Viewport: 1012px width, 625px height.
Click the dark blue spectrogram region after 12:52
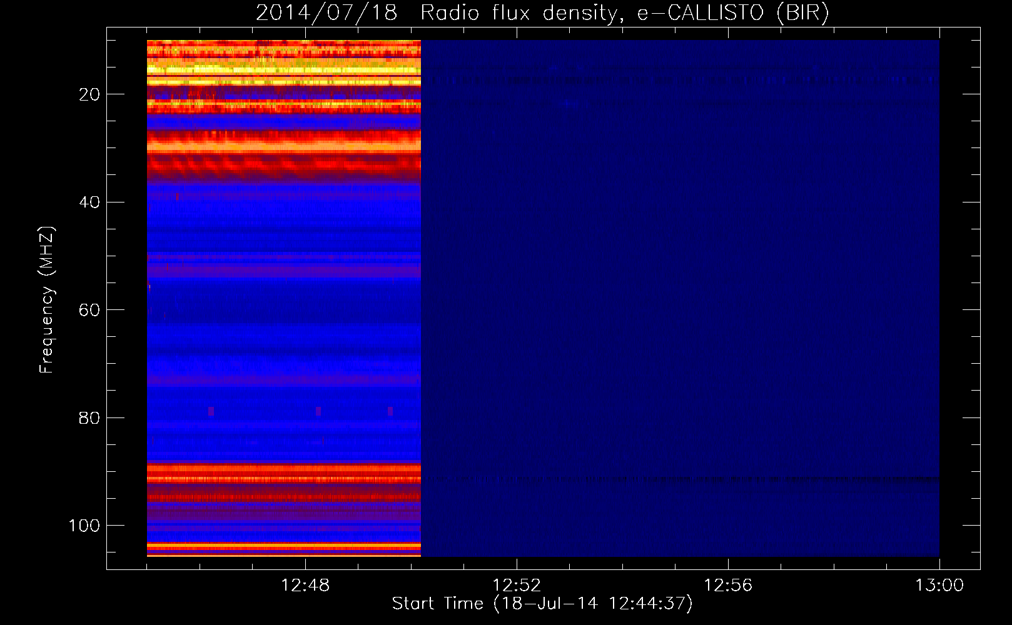point(680,298)
